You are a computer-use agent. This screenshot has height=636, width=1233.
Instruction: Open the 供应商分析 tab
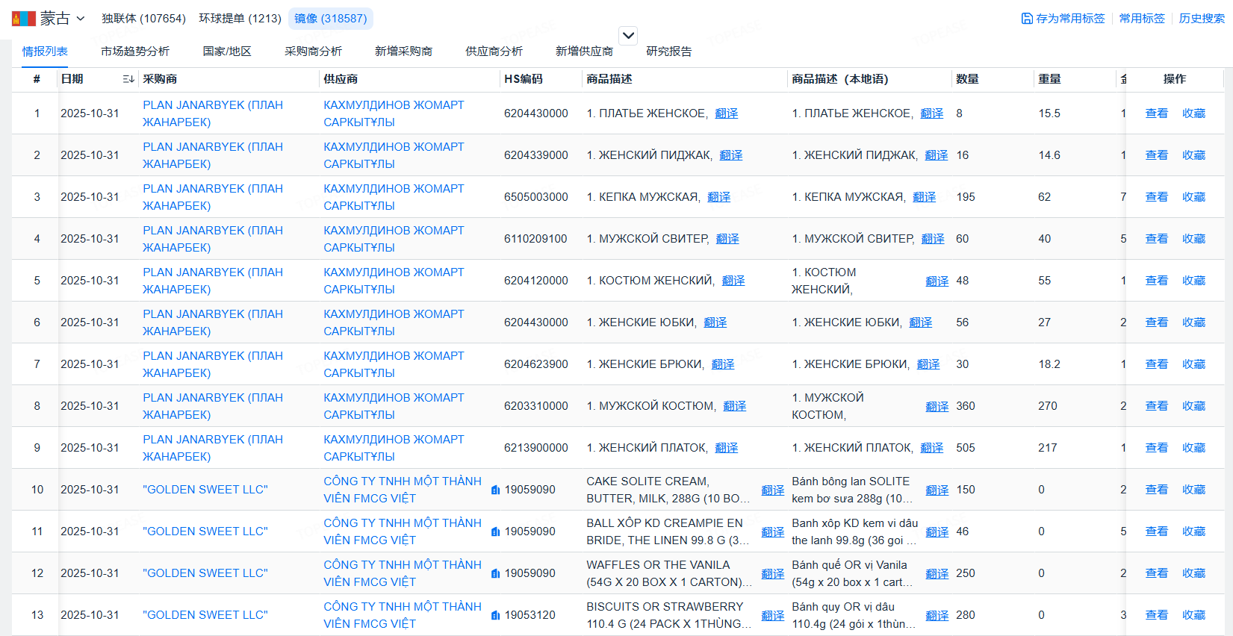[494, 52]
